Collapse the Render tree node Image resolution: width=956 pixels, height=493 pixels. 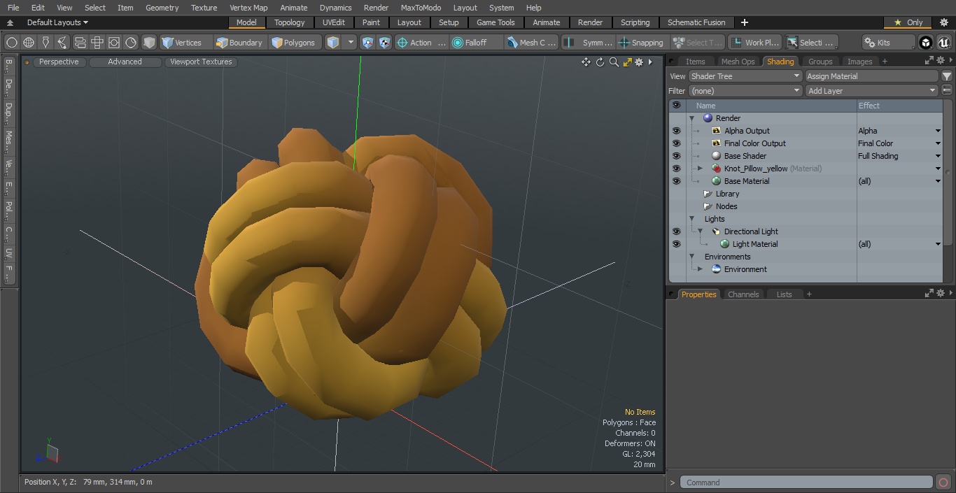(692, 118)
